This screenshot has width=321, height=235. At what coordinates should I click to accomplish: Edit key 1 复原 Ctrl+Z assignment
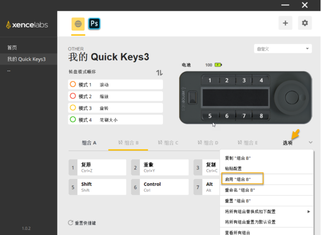tap(97, 167)
